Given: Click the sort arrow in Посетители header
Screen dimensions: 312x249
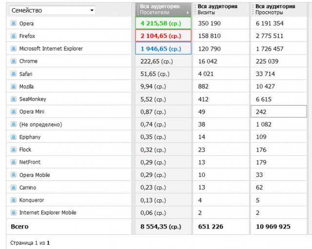Looking at the screenshot, I should coord(187,13).
